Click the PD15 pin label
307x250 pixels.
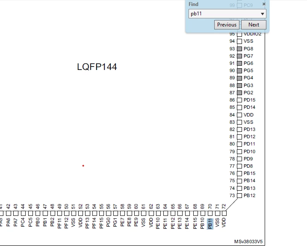pos(249,100)
